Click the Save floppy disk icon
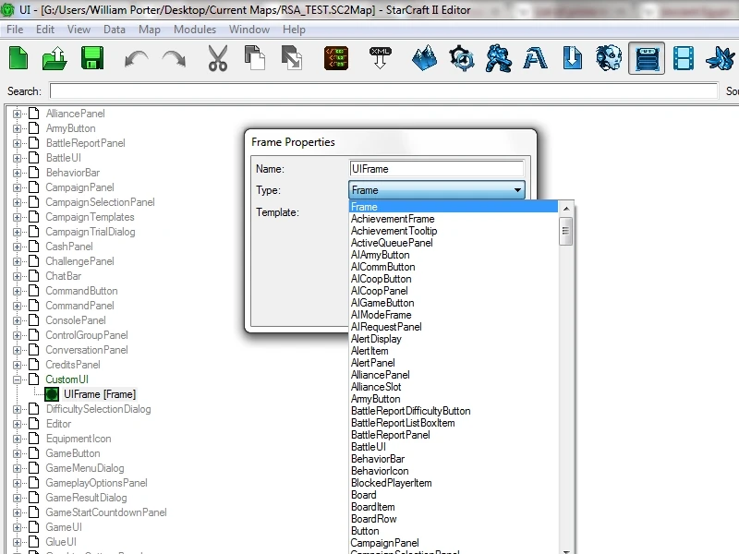This screenshot has width=739, height=554. (x=92, y=58)
